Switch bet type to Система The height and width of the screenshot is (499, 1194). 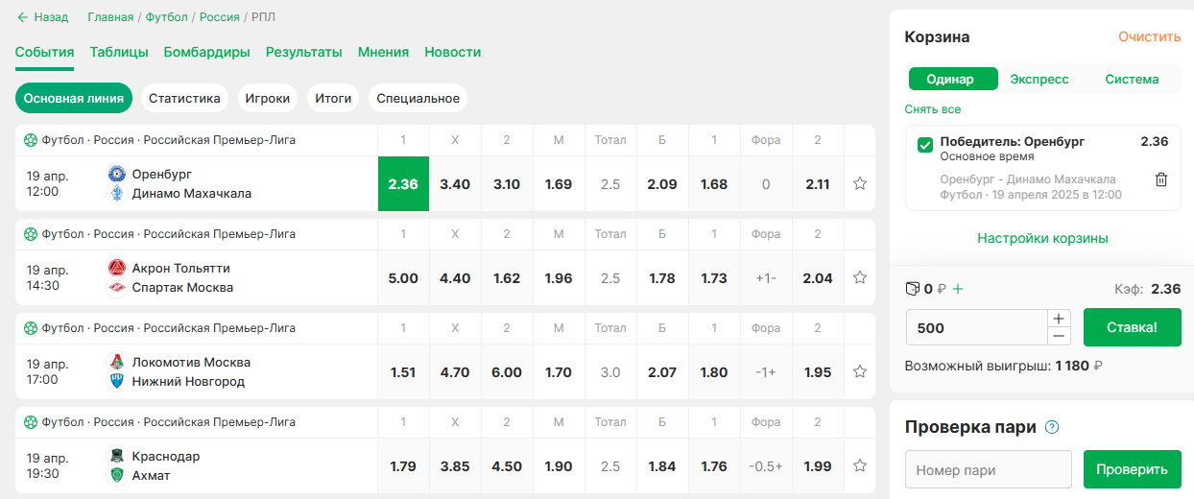[x=1132, y=79]
